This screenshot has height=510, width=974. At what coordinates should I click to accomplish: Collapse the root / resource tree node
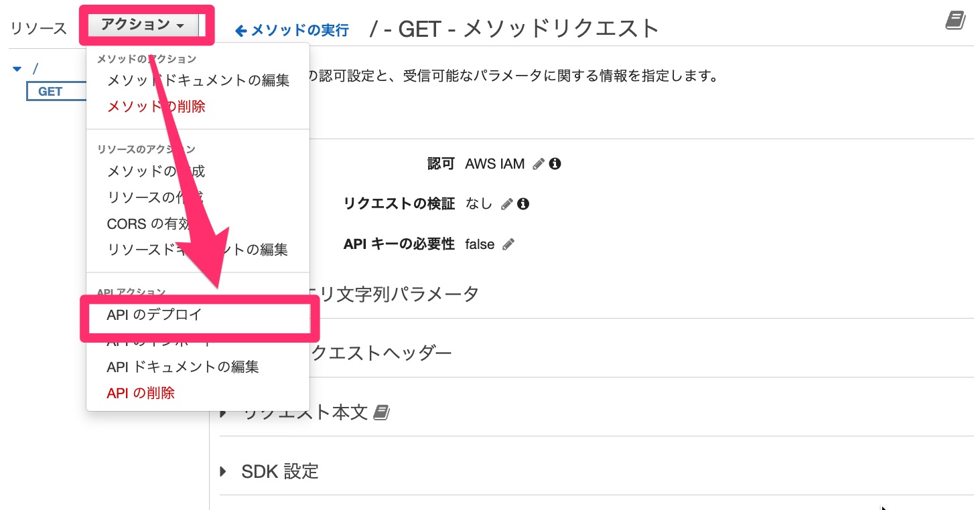17,68
